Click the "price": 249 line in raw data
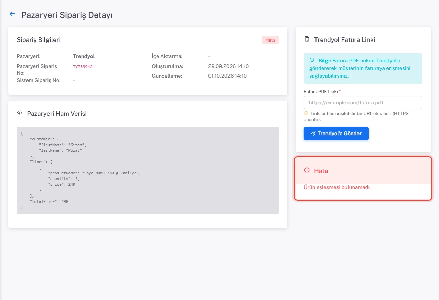The width and height of the screenshot is (439, 300). tap(62, 184)
